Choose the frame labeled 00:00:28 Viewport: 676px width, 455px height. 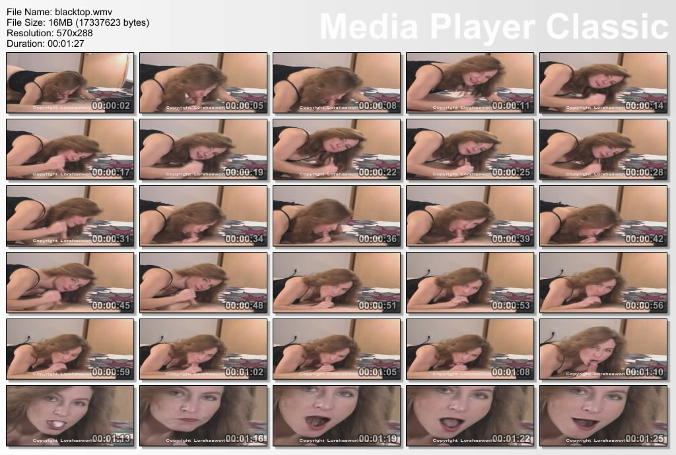[x=603, y=150]
